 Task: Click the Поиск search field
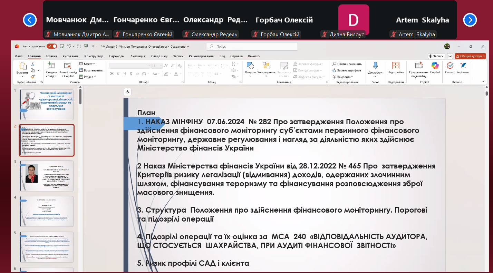[x=252, y=46]
